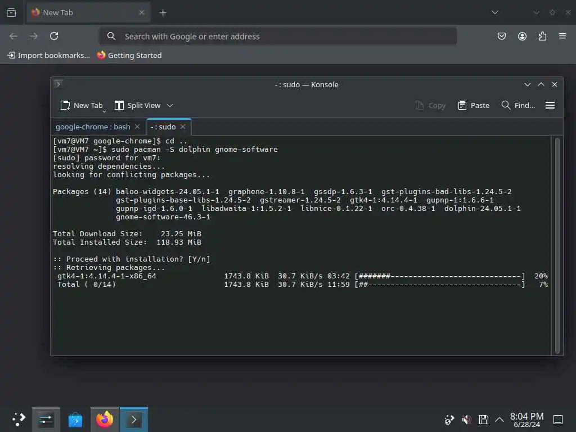The width and height of the screenshot is (576, 432).
Task: Switch to google-chrome : bash tab
Action: tap(93, 127)
